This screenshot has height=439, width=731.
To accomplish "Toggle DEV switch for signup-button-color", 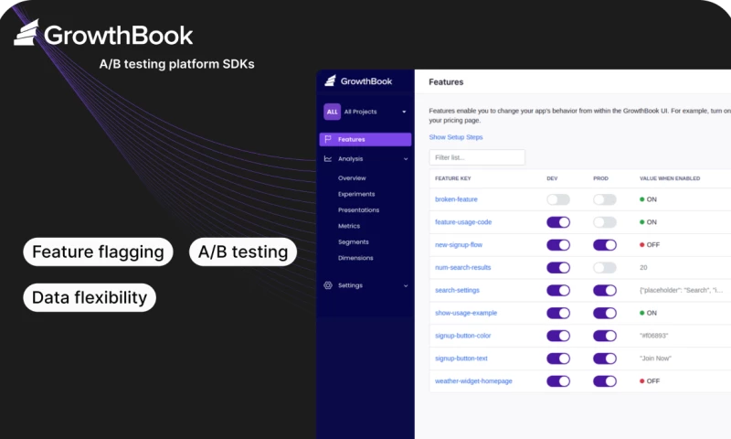I will coord(558,336).
